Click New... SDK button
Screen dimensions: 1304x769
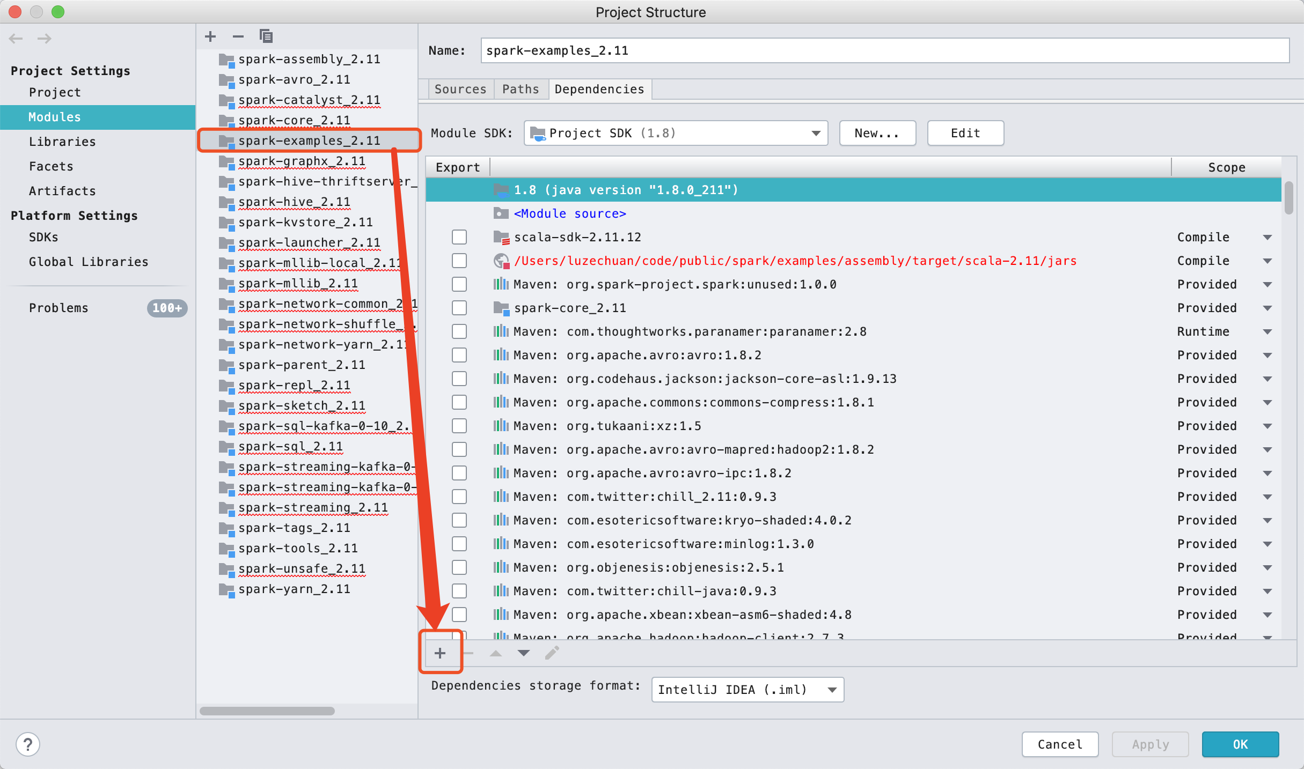pyautogui.click(x=877, y=133)
